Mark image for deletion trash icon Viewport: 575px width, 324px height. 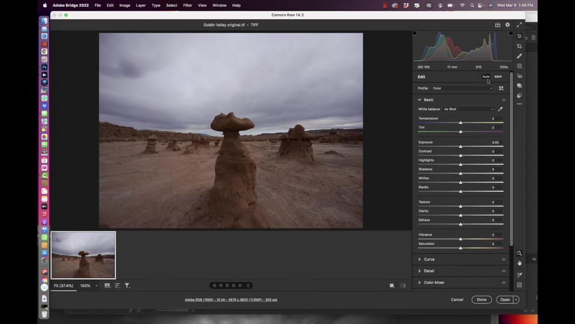point(248,286)
